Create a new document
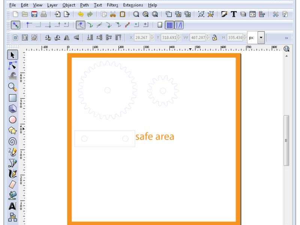Image resolution: width=300 pixels, height=225 pixels. [15, 14]
